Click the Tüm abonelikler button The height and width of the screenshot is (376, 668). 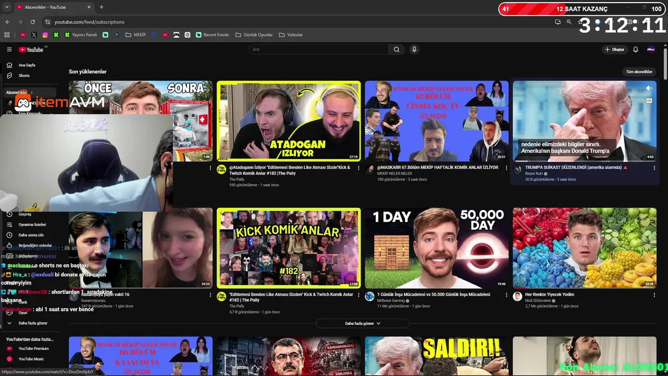[x=639, y=72]
